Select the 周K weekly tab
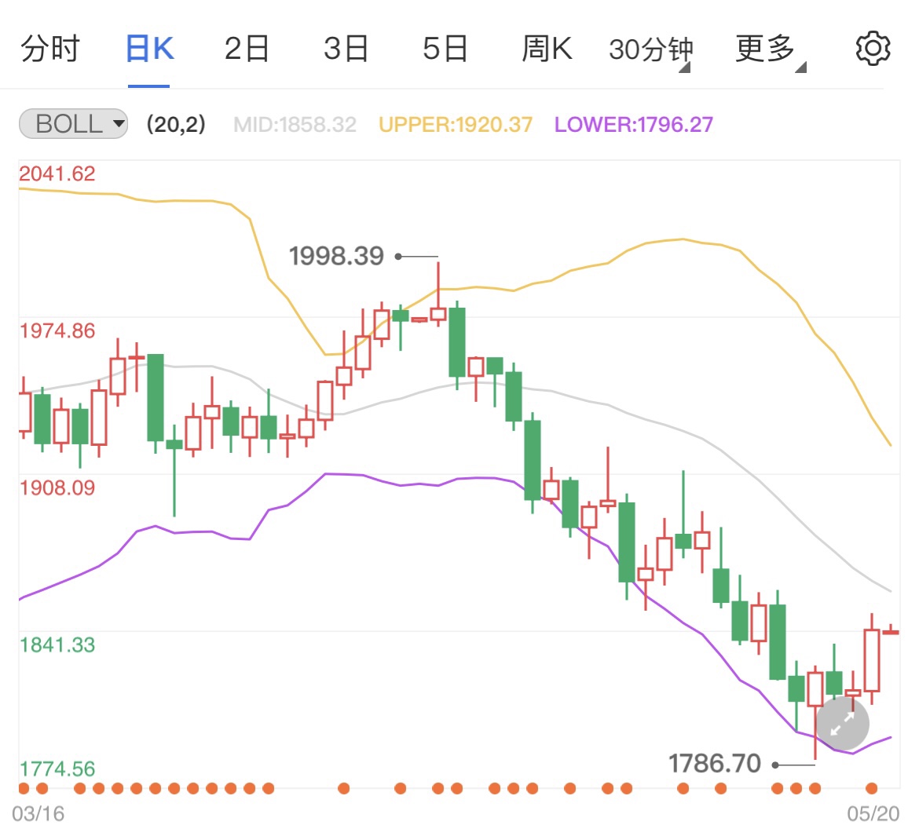 pyautogui.click(x=546, y=49)
